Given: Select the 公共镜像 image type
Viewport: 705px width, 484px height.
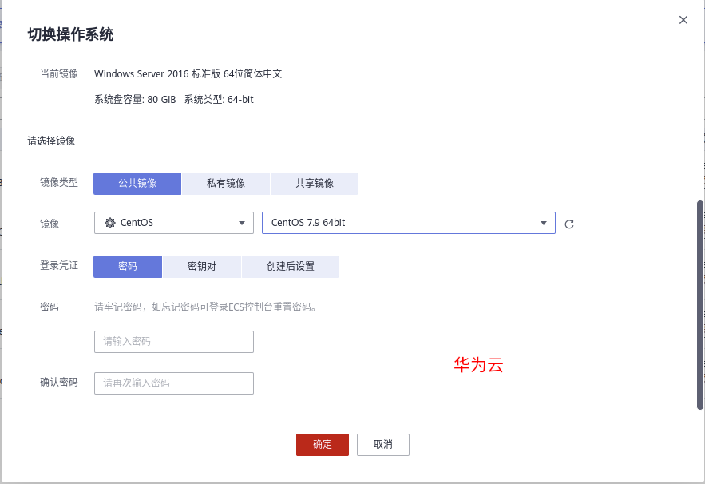Looking at the screenshot, I should (x=137, y=183).
